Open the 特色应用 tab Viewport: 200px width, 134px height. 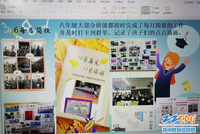point(105,2)
